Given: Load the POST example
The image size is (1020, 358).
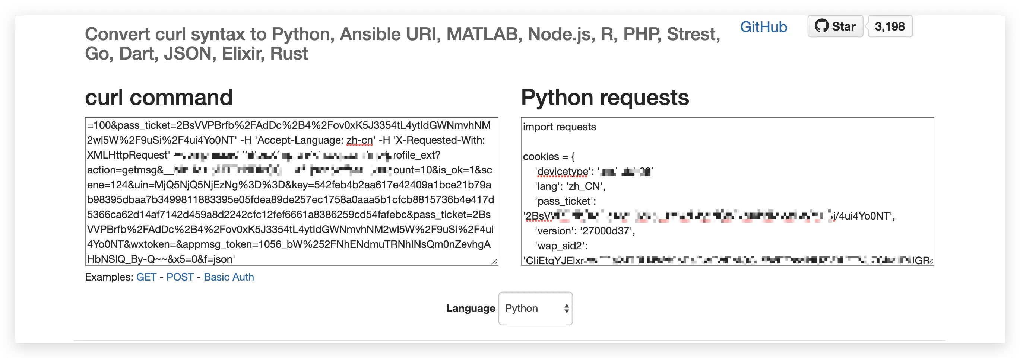Looking at the screenshot, I should pyautogui.click(x=180, y=277).
